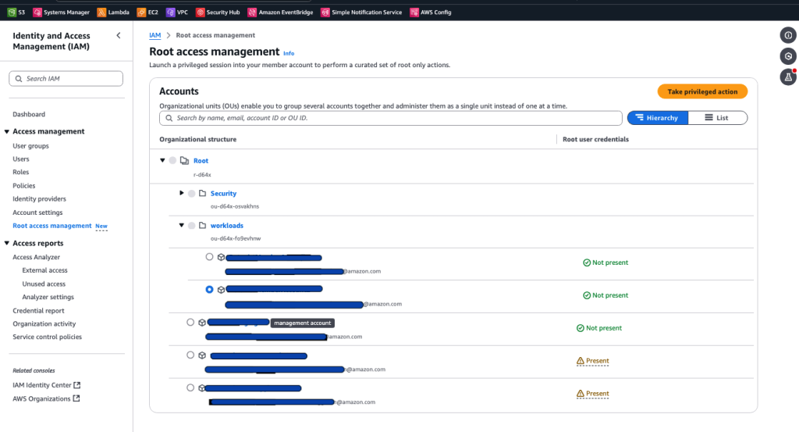Screen dimensions: 799x432
Task: Open Organization activity page
Action: (x=44, y=324)
